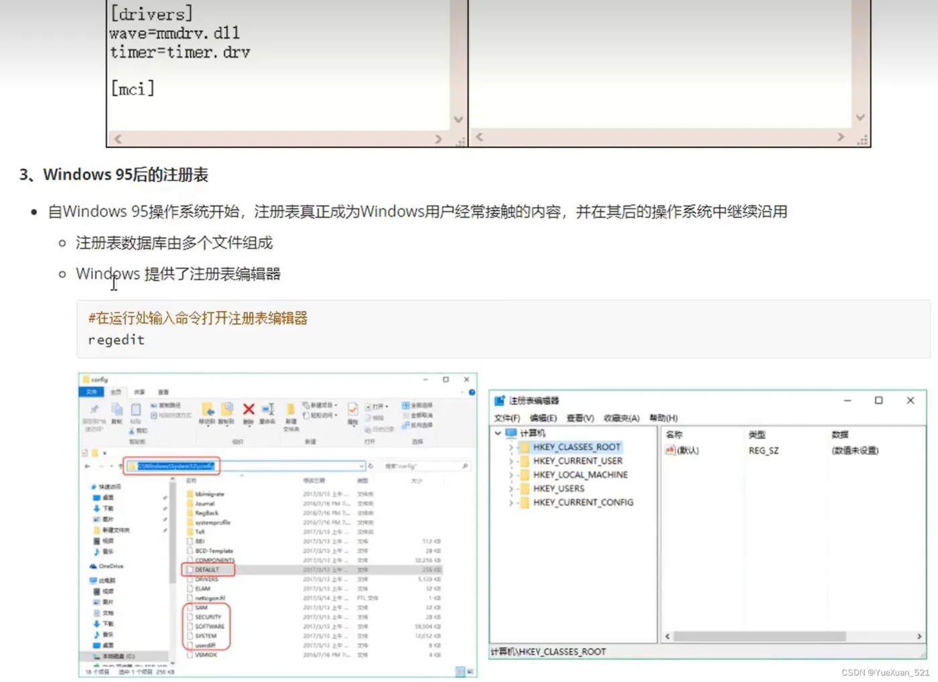The image size is (938, 682).
Task: Switch to the 共享 ribbon tab
Action: (139, 392)
